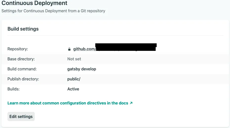This screenshot has width=230, height=128.
Task: Click the Builds field label
Action: coord(13,89)
